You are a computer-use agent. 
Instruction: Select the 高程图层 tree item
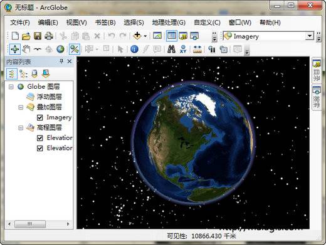pos(49,127)
